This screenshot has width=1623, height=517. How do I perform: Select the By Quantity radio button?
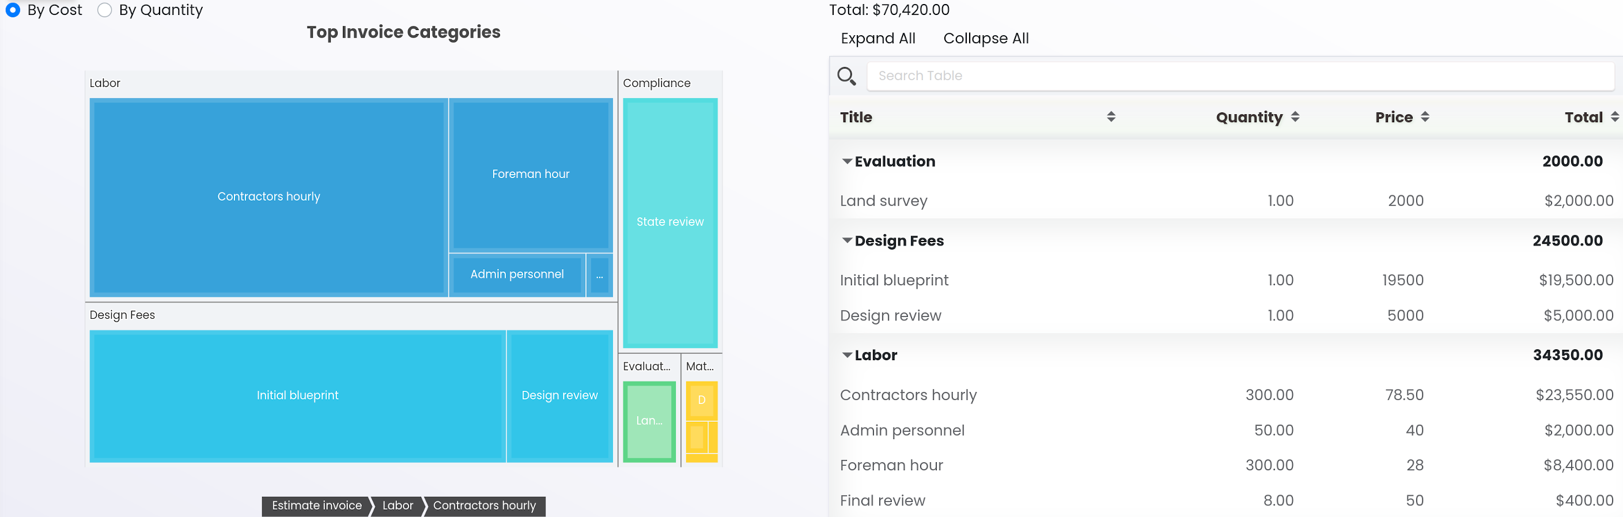coord(105,10)
